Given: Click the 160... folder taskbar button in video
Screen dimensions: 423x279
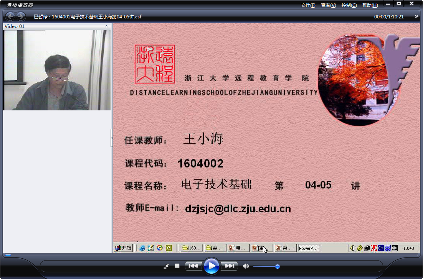Looking at the screenshot, I should (192, 248).
